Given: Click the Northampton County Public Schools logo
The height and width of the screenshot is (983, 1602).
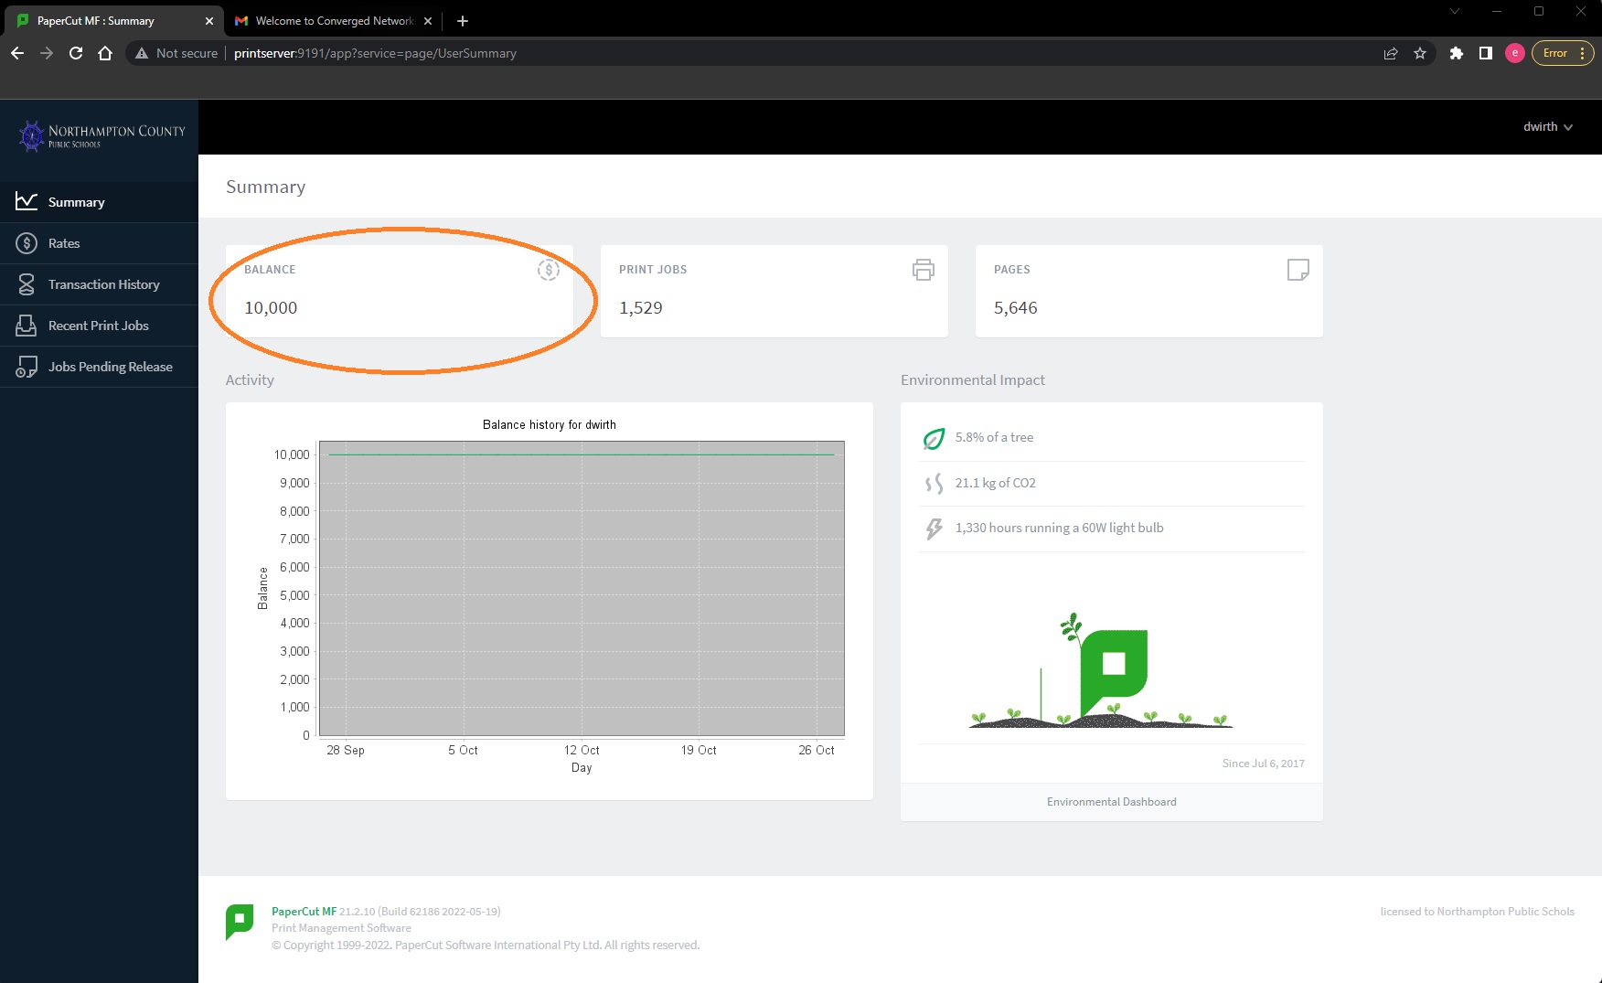Looking at the screenshot, I should tap(101, 136).
